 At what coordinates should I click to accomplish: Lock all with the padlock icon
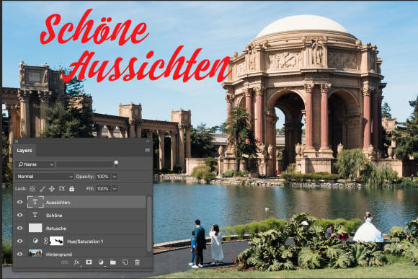point(72,189)
